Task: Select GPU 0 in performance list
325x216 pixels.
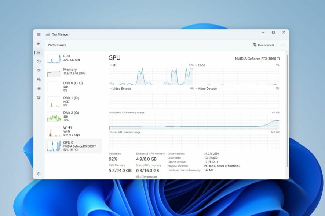Action: coord(74,146)
